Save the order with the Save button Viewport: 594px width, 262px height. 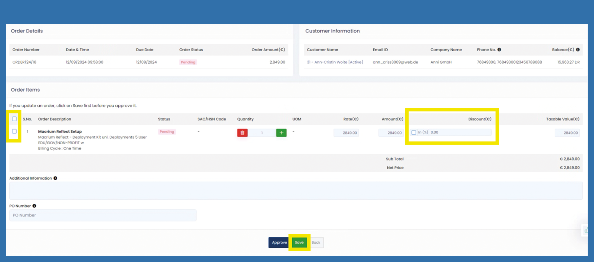(299, 242)
